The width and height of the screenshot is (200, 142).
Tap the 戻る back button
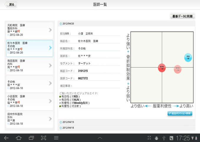point(11,5)
